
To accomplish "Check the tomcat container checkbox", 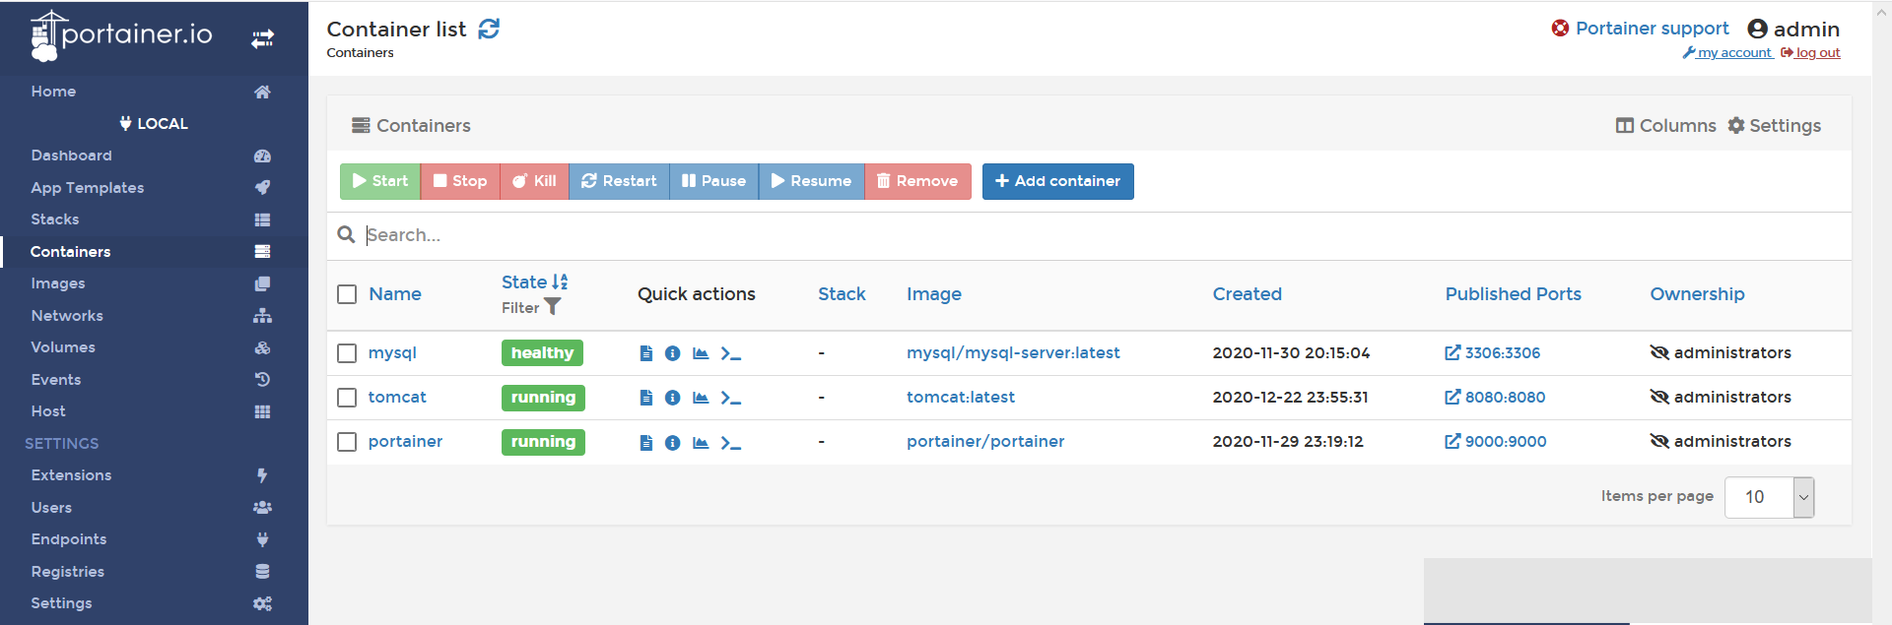I will tap(347, 398).
